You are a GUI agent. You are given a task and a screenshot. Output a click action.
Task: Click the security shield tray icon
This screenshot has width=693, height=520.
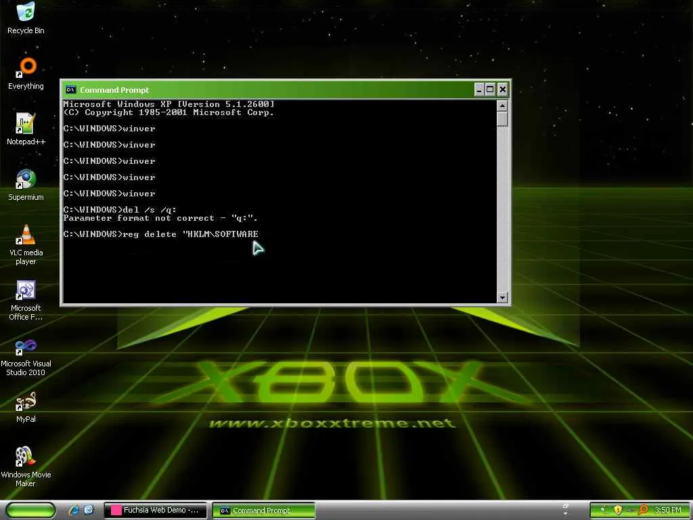pyautogui.click(x=618, y=511)
